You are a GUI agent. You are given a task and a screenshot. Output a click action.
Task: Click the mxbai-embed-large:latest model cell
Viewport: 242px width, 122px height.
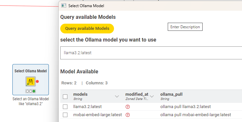tap(97, 115)
